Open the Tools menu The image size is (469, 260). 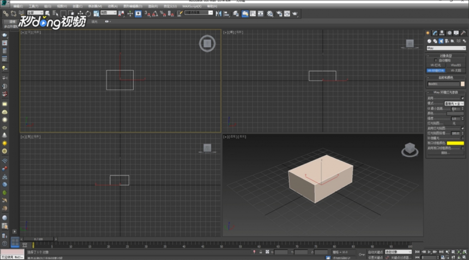33,6
